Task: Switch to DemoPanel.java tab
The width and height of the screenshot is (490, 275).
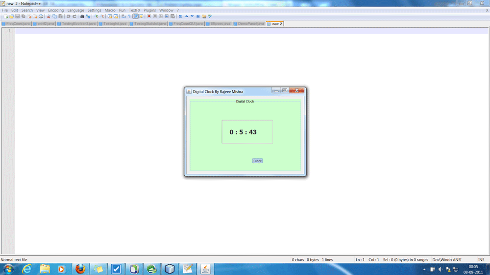Action: point(249,23)
